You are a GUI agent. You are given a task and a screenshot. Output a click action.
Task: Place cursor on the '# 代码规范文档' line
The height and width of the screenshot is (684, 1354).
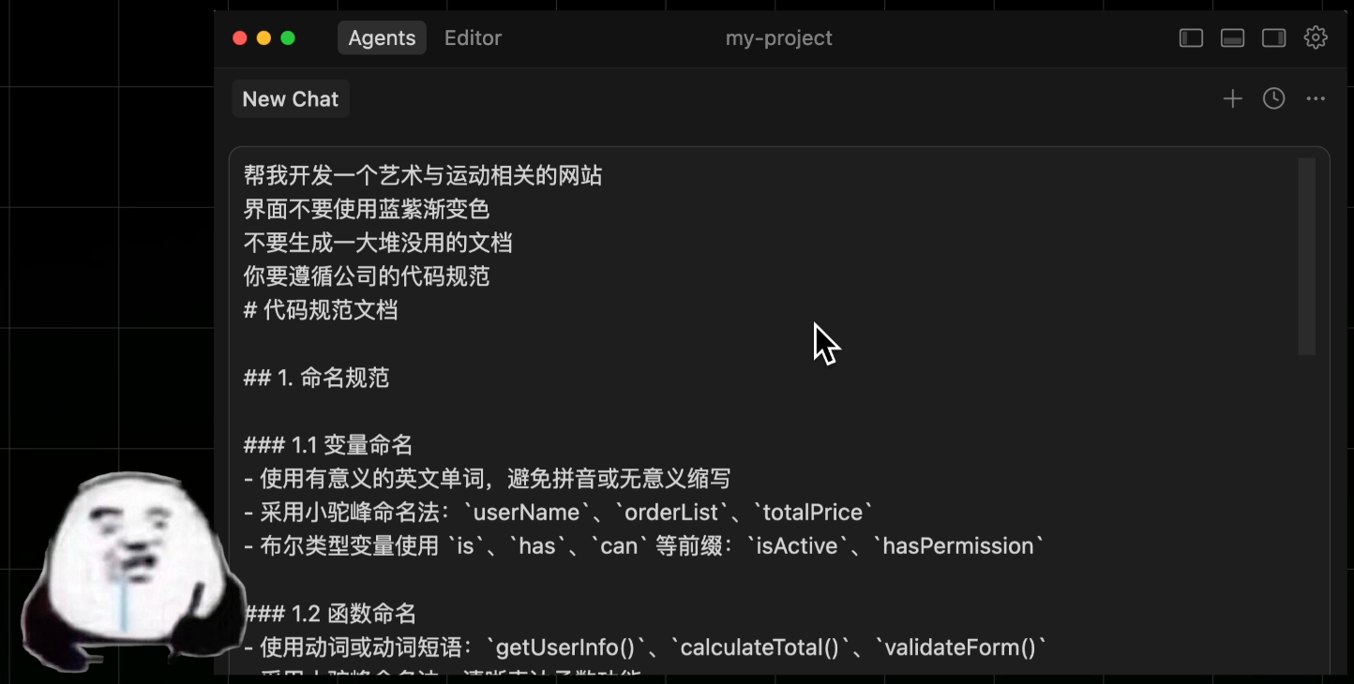(321, 310)
